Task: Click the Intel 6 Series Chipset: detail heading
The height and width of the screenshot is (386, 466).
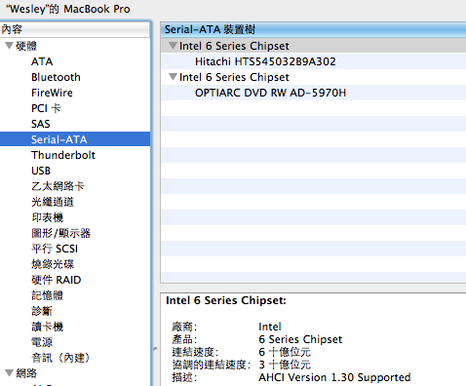Action: click(x=226, y=300)
